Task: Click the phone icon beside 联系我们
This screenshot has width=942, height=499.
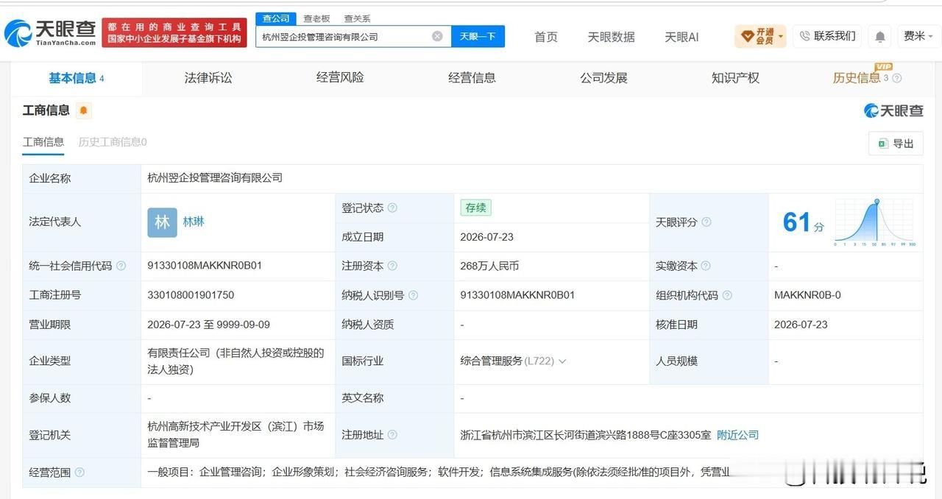Action: 804,36
